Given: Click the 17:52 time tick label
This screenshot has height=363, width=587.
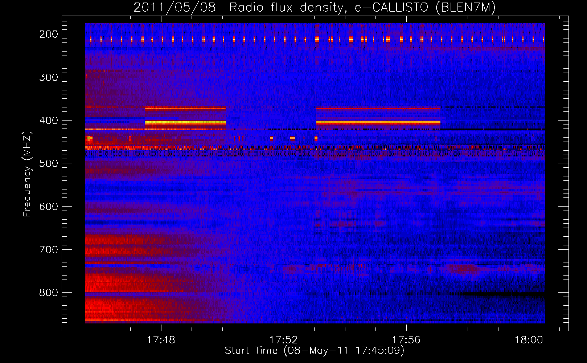Looking at the screenshot, I should [x=284, y=340].
